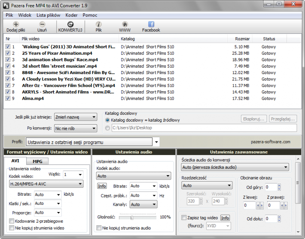Screen dimensions: 305x239
Task: Uncheck file 2 '25 Years of Pixar' checkbox
Action: [x=8, y=53]
